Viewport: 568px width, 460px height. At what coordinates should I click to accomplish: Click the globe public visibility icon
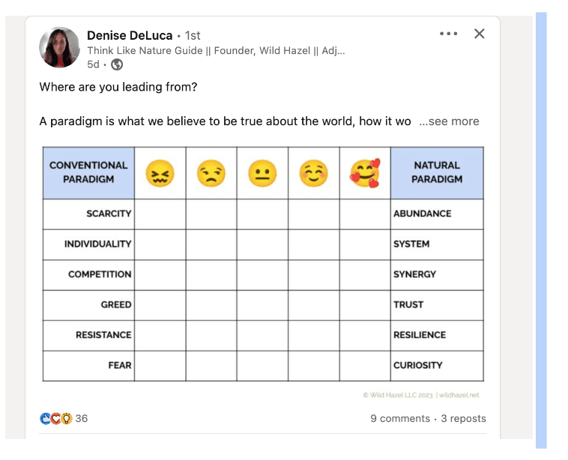117,64
